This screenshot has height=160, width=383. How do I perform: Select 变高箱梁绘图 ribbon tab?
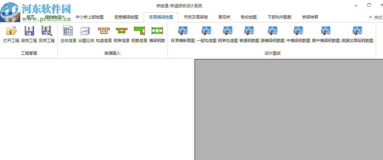[x=161, y=17]
